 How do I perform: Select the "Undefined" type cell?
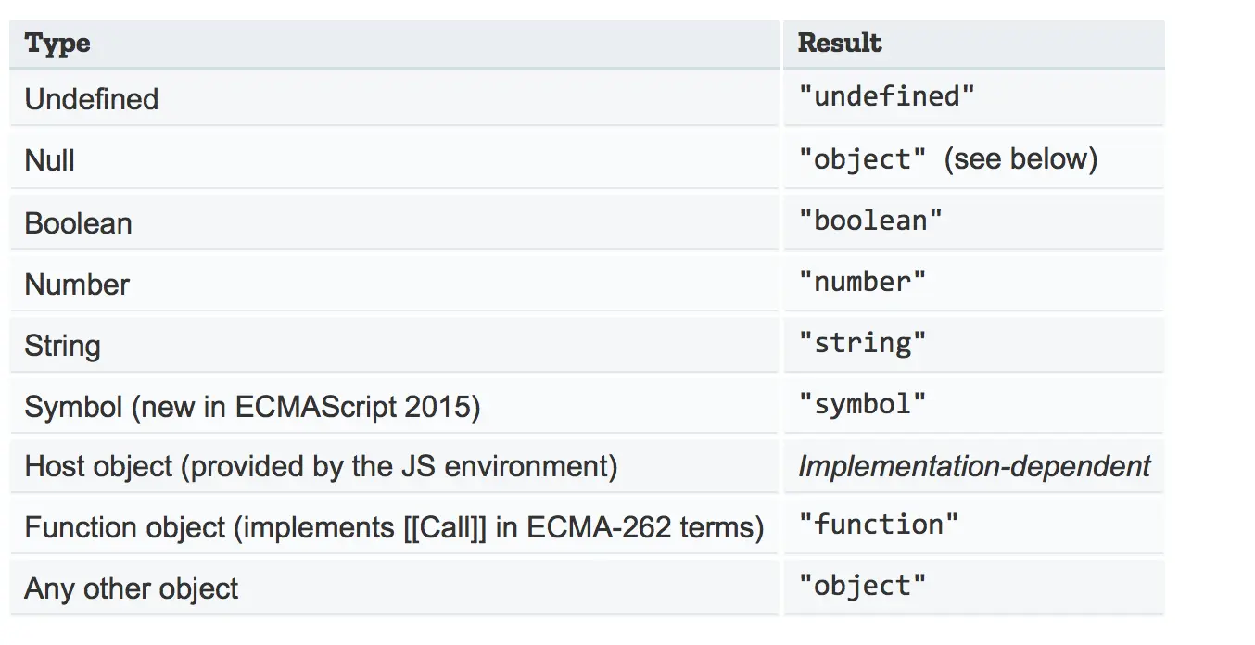click(92, 99)
